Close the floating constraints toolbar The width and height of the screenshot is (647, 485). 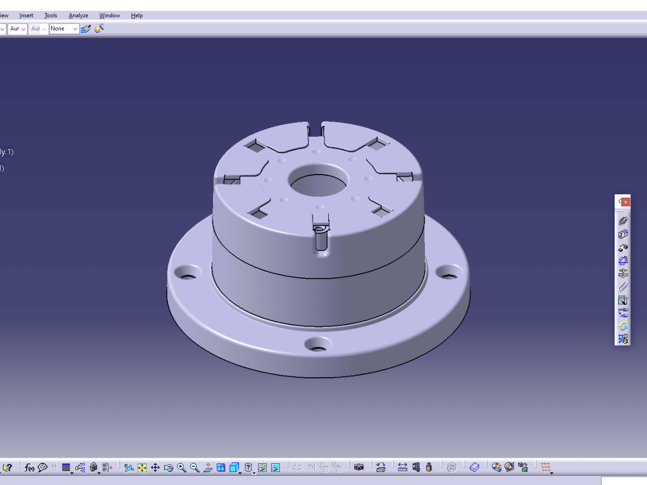tap(625, 202)
